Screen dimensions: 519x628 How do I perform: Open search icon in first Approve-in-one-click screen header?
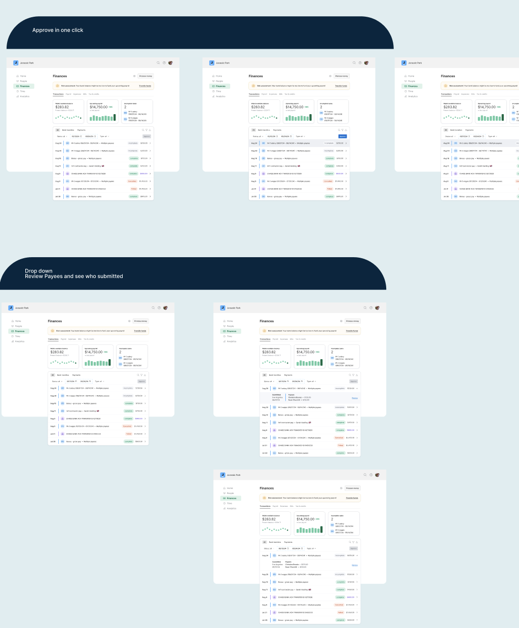(x=158, y=63)
